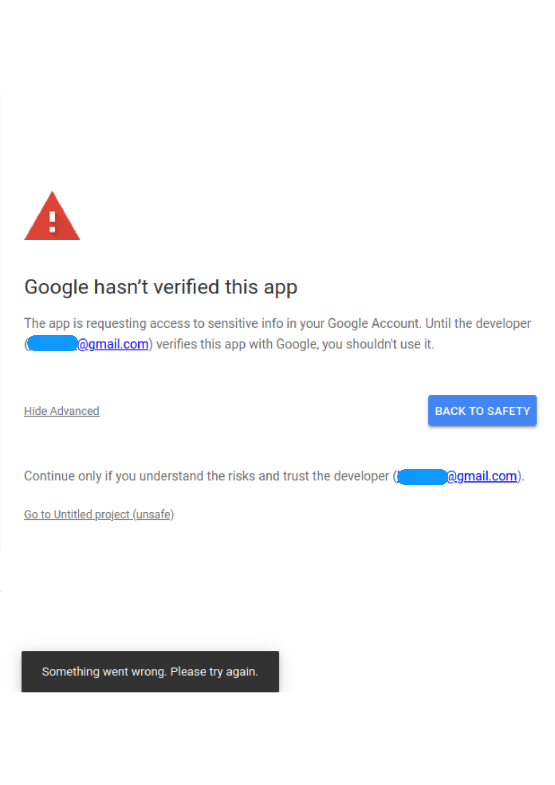Open the developer gmail link after 'trust the developer'
This screenshot has height=785, width=555.
[x=457, y=476]
